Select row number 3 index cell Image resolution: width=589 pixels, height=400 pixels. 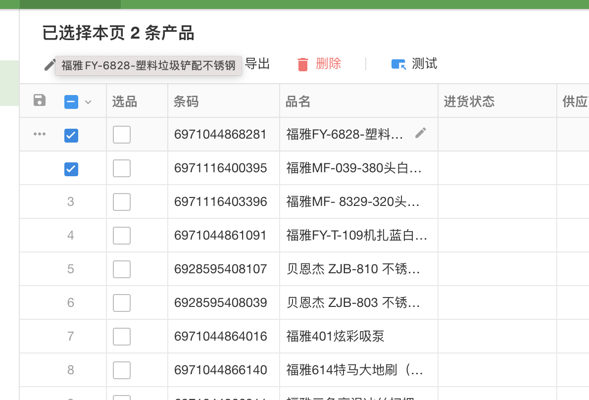coord(71,202)
